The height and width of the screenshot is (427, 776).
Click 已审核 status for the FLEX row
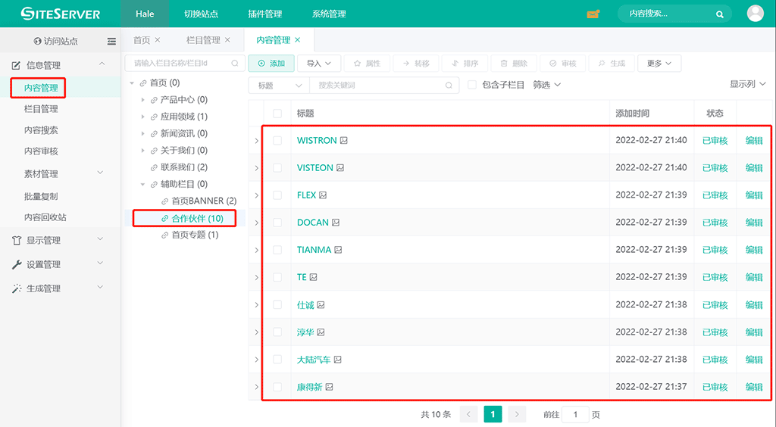point(715,195)
